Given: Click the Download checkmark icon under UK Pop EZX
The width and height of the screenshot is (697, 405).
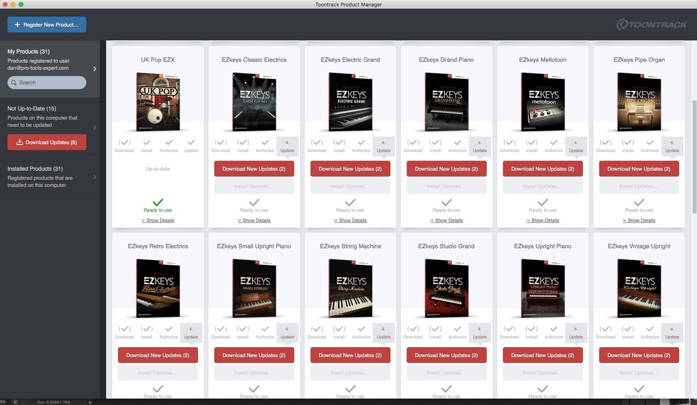Looking at the screenshot, I should 124,143.
